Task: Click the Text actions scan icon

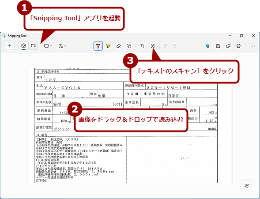Action: point(153,46)
